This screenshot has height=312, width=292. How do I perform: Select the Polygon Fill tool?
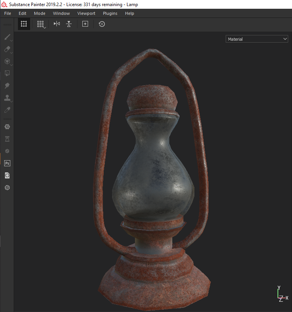click(7, 73)
